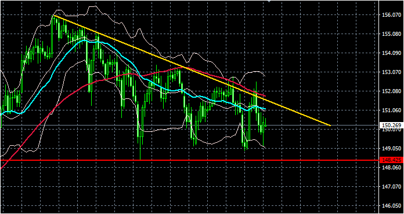
Task: Click the 155.080 price axis label
Action: coord(391,34)
